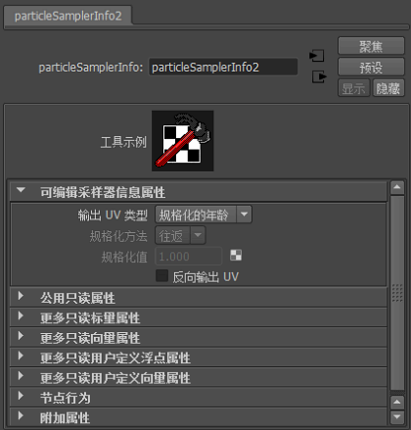Click the particleSamplerInfo name field
411x430 pixels.
[x=223, y=68]
